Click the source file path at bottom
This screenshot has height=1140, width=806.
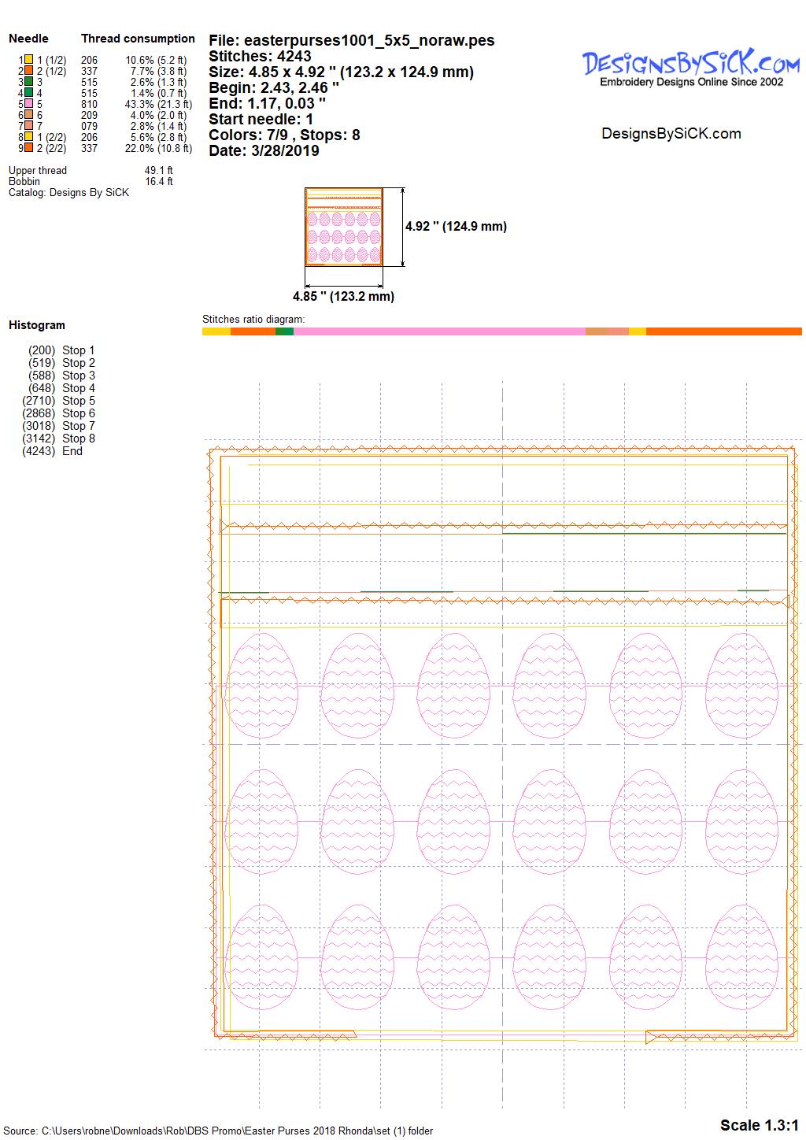[219, 1131]
